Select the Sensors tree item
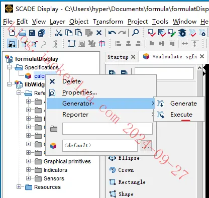The image size is (209, 198). click(54, 178)
